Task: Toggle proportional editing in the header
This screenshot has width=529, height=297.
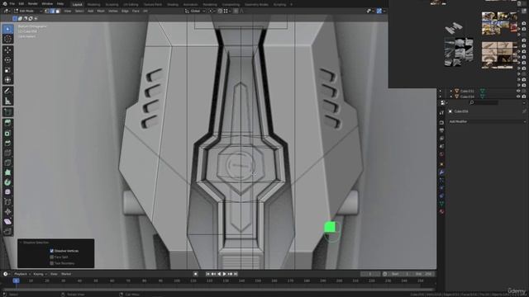Action: 236,11
